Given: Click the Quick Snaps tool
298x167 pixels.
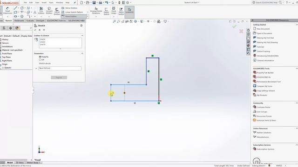Looking at the screenshot, I should coord(114,10).
